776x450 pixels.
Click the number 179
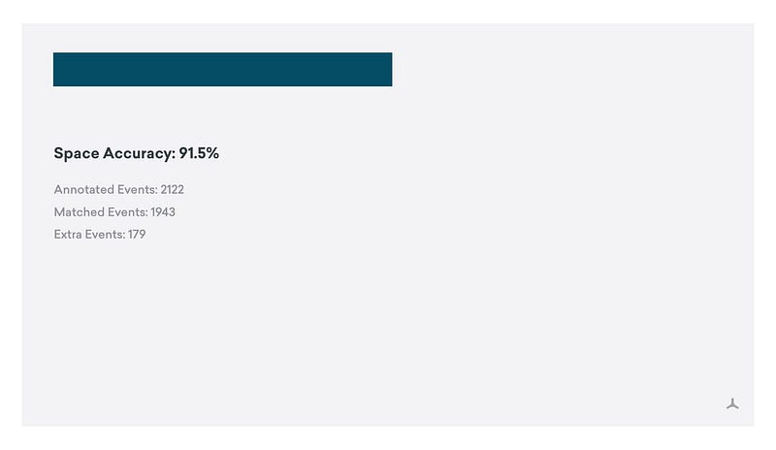point(137,234)
